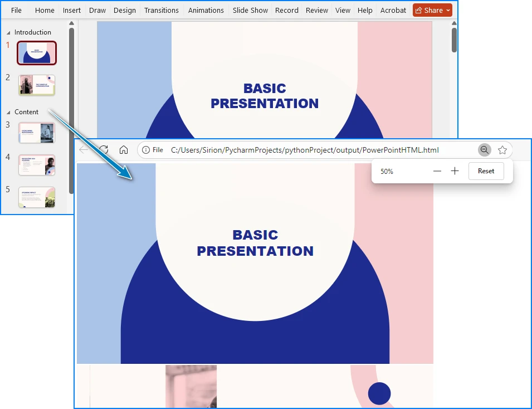The image size is (532, 409).
Task: Select the browser Home icon
Action: [123, 149]
